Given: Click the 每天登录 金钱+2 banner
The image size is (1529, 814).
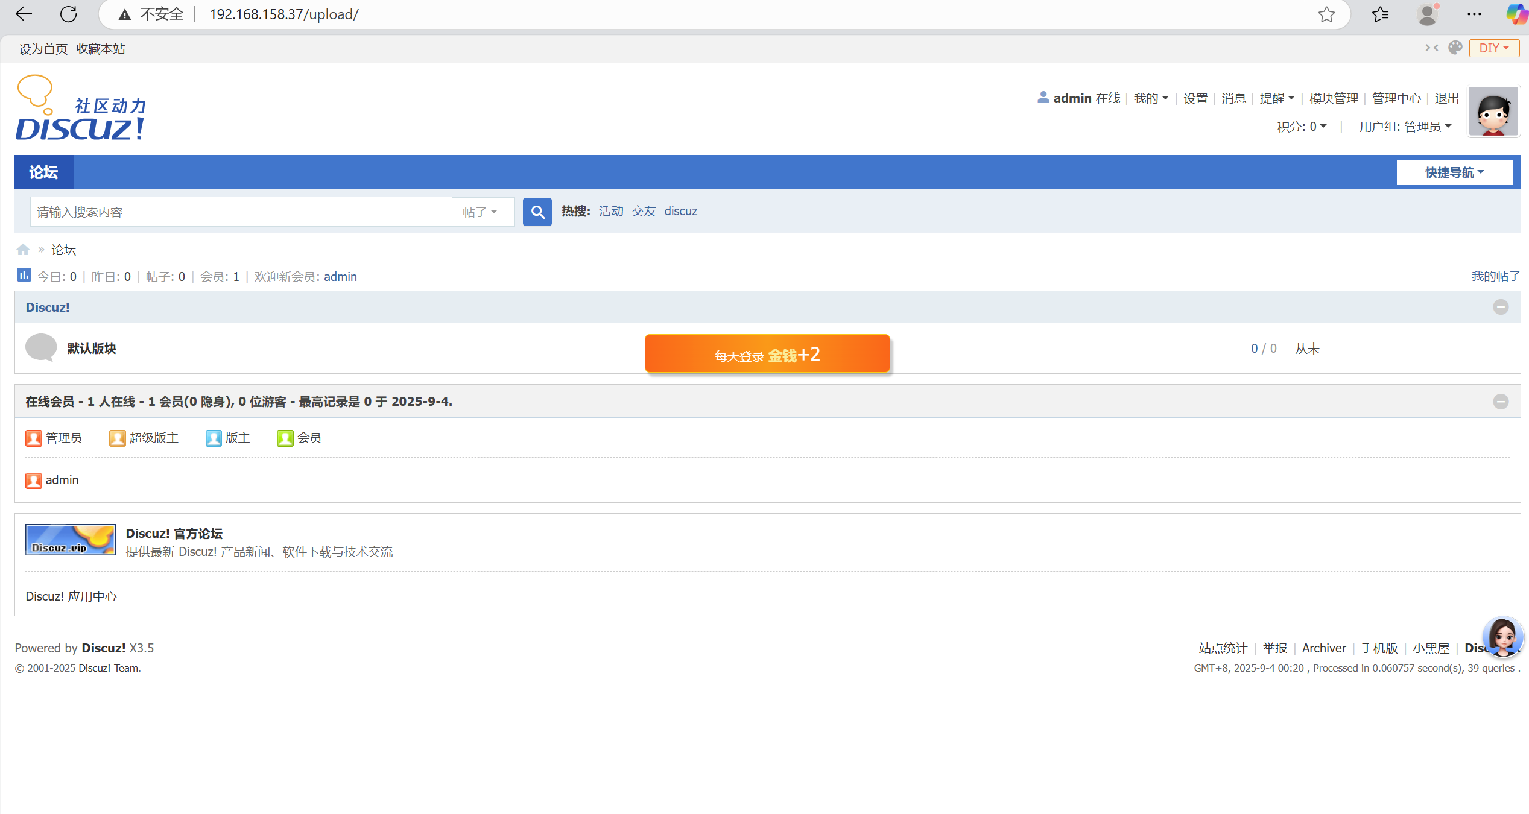Looking at the screenshot, I should point(767,354).
